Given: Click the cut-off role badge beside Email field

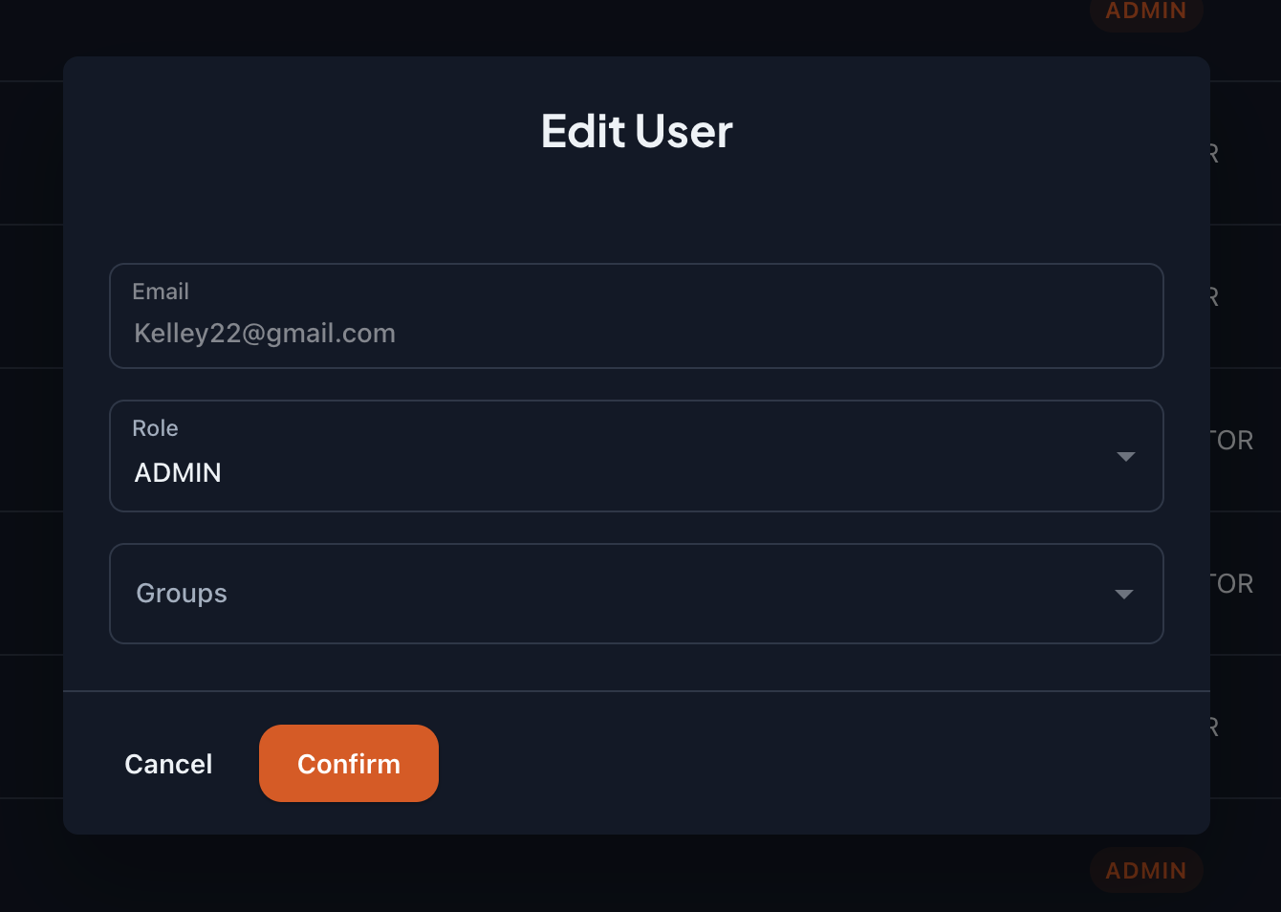Looking at the screenshot, I should [1214, 297].
